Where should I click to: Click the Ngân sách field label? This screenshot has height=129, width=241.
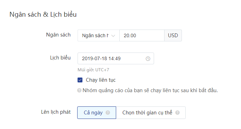58,35
